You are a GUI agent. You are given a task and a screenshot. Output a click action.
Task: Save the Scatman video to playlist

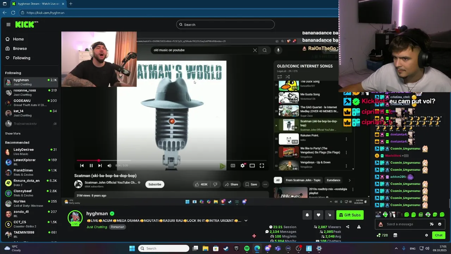pos(251,184)
